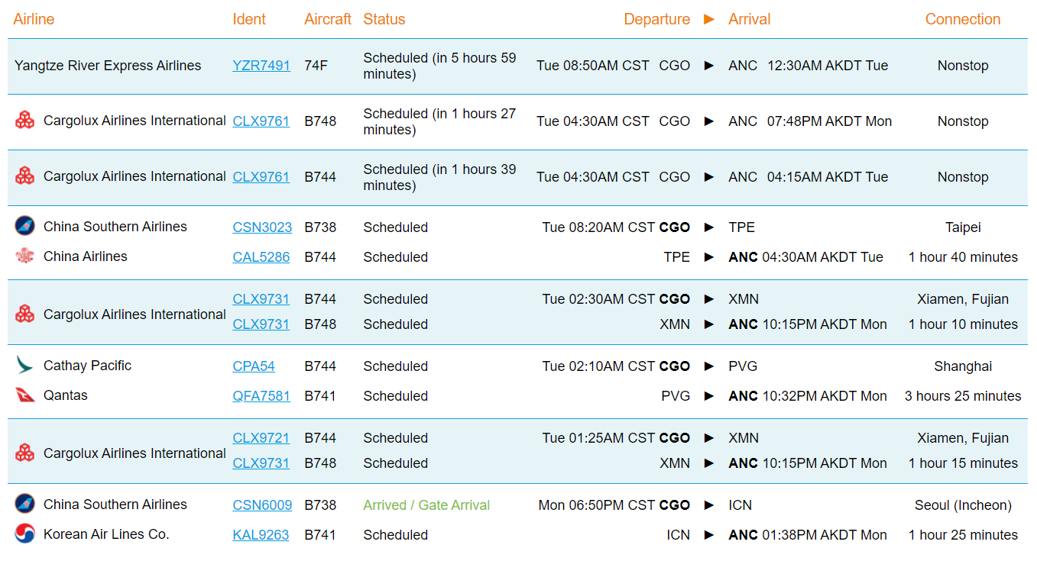This screenshot has height=561, width=1037.
Task: Click the Airline column header
Action: click(34, 19)
